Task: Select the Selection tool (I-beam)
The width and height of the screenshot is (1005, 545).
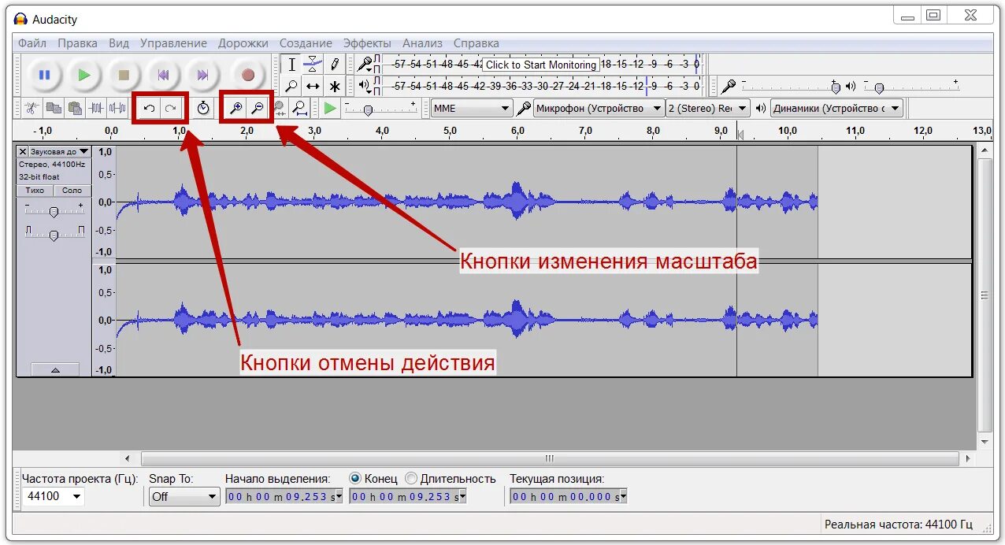Action: click(293, 64)
